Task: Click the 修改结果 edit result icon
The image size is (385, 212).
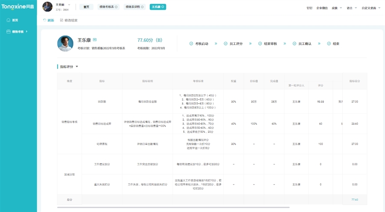Action: (62, 20)
